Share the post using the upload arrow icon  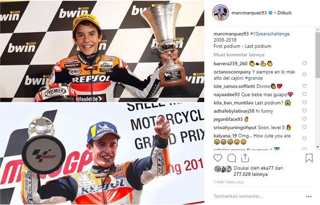[245, 158]
